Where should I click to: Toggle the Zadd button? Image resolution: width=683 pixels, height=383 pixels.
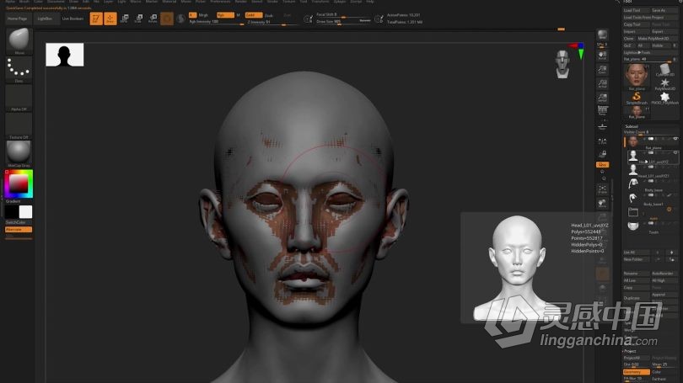254,15
